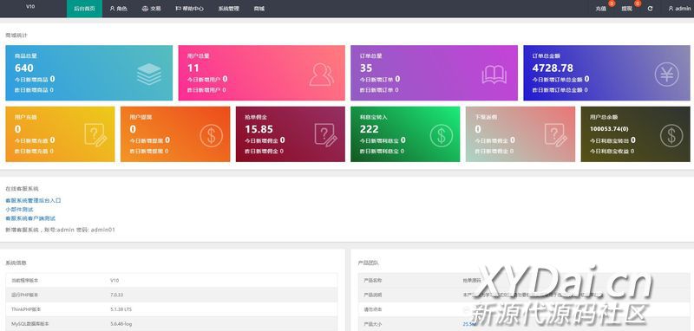Switch to the 后台首页 tab
This screenshot has width=694, height=331.
pyautogui.click(x=84, y=9)
